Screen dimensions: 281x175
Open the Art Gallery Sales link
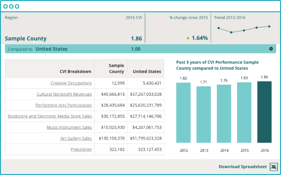76,138
